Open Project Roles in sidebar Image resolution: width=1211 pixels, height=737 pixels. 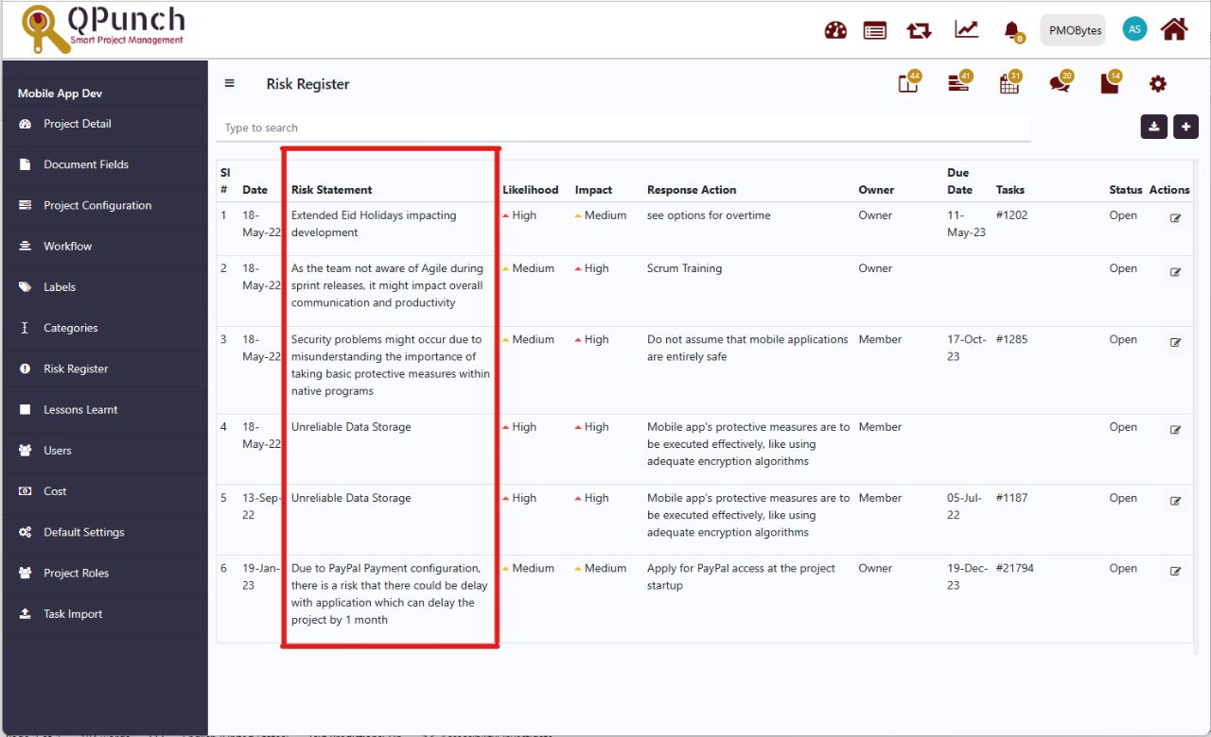104,573
